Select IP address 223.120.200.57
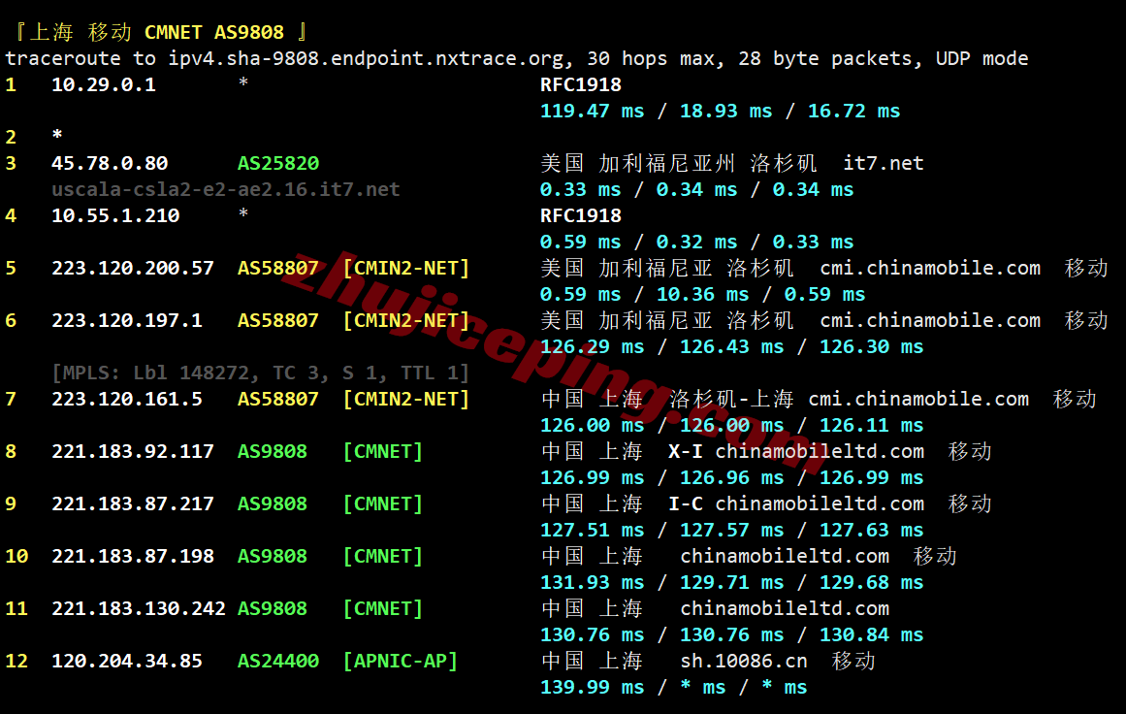This screenshot has height=714, width=1126. (x=132, y=268)
